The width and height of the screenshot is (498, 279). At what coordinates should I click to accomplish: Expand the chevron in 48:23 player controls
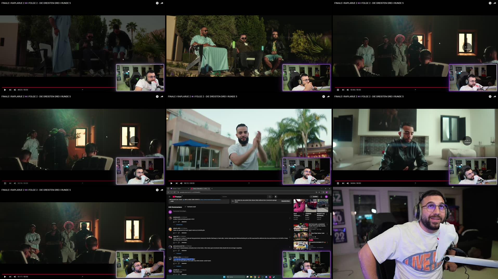coord(82,90)
